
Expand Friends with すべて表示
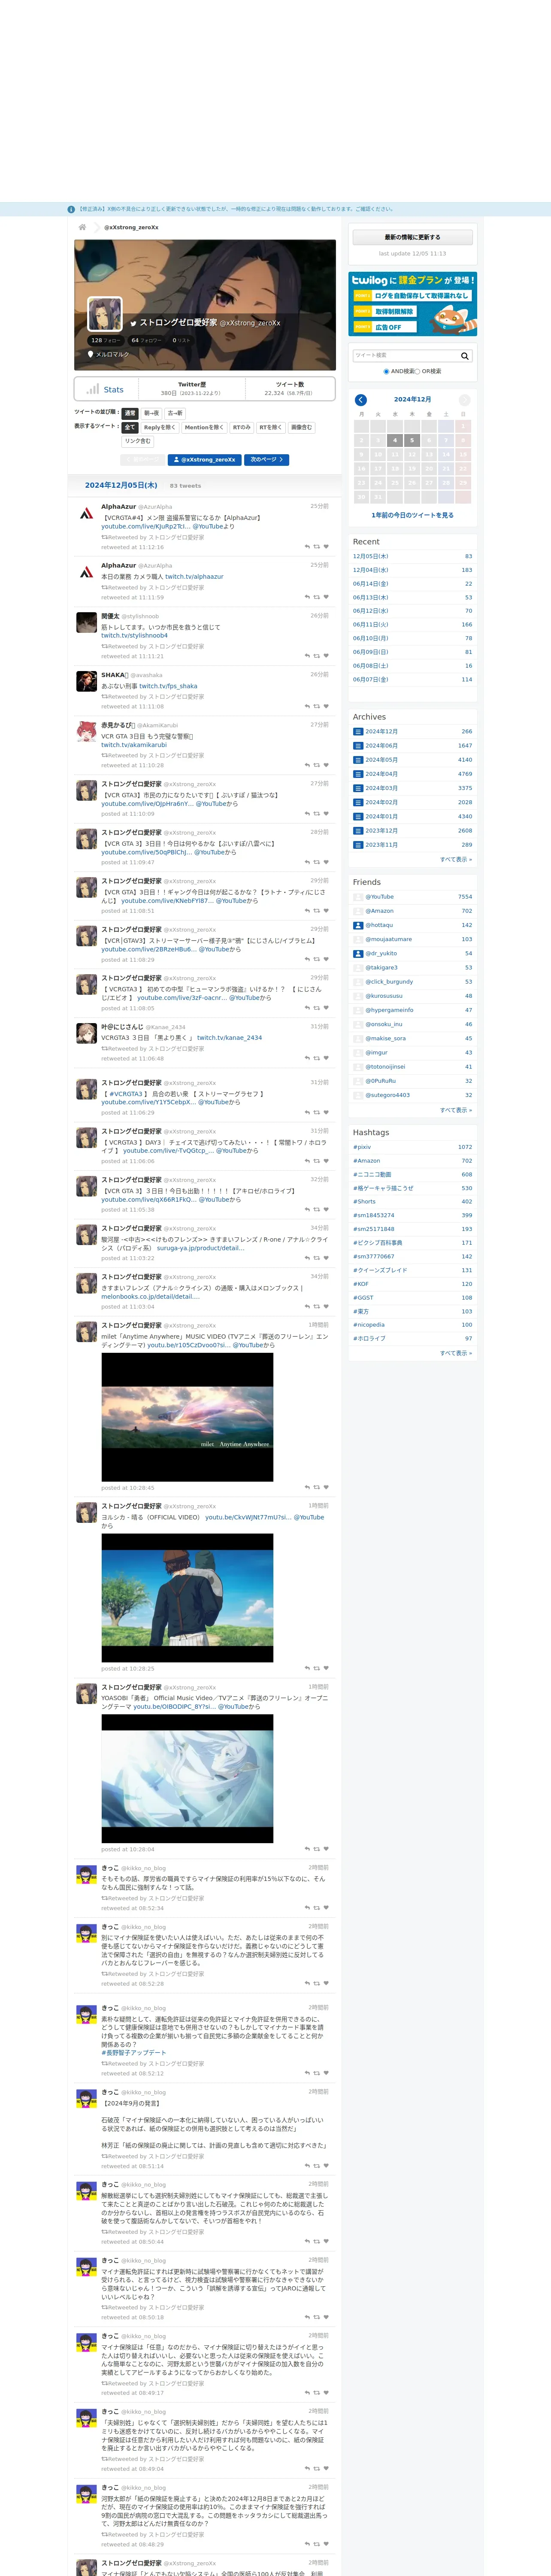[456, 1110]
